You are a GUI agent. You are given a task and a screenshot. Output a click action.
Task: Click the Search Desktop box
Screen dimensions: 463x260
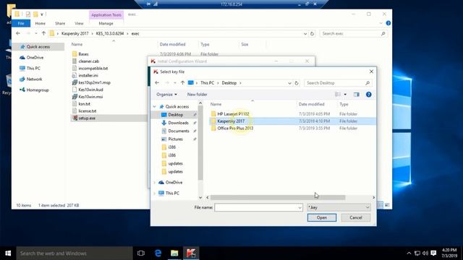coord(338,83)
